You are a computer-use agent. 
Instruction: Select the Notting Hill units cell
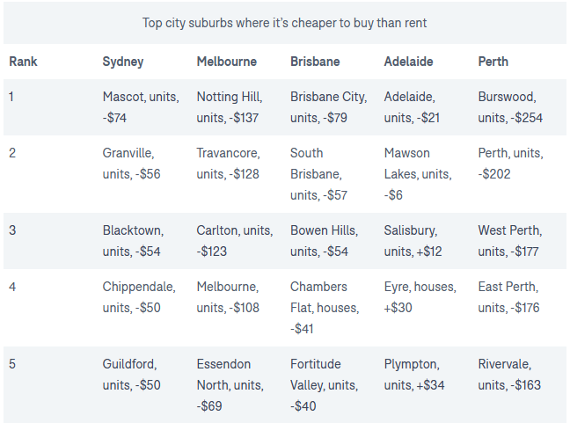[x=230, y=107]
